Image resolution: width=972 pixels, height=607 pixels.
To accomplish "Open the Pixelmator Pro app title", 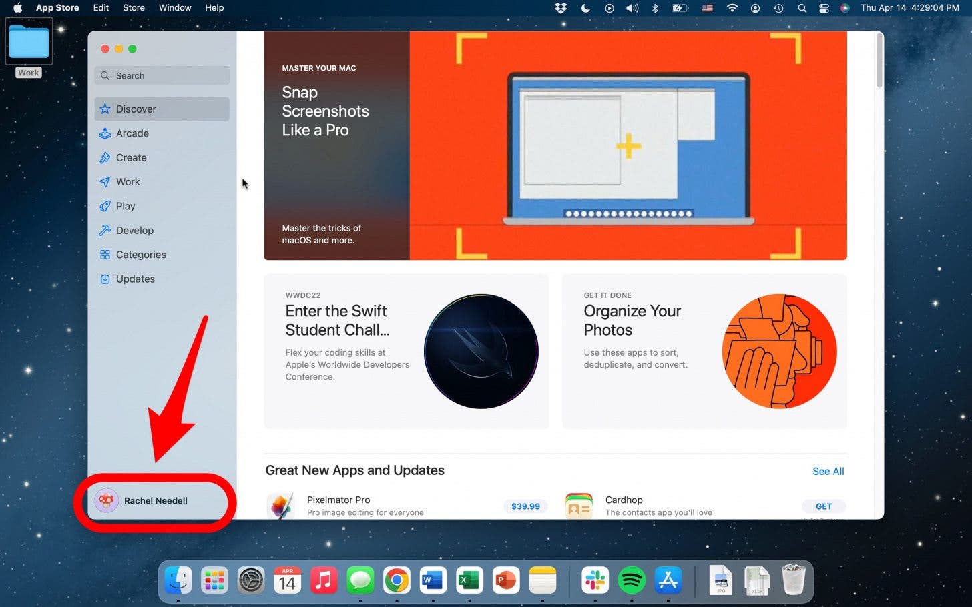I will 338,500.
